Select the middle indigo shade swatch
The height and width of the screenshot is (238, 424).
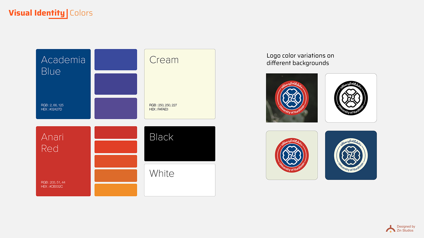116,84
